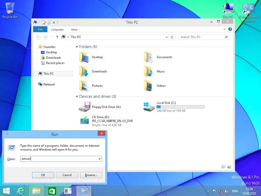261x196 pixels.
Task: Click the Back navigation arrow
Action: click(x=38, y=37)
